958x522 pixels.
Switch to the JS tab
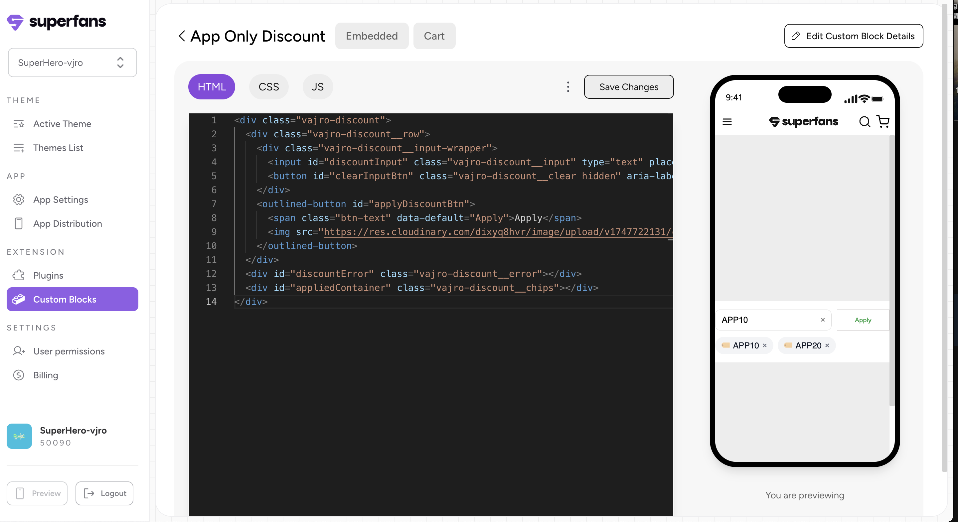(317, 87)
